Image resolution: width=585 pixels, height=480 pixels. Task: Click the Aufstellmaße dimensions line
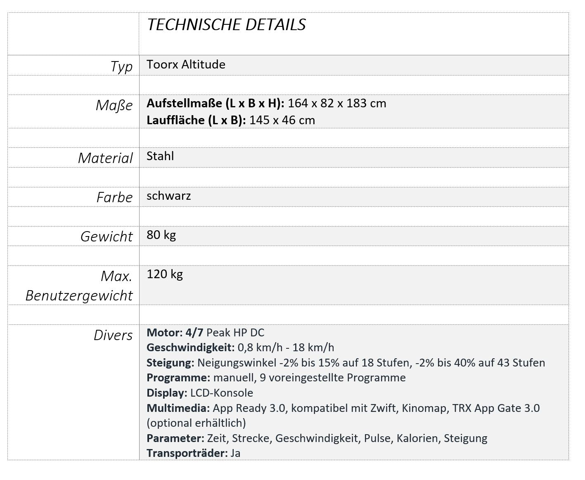[x=266, y=103]
